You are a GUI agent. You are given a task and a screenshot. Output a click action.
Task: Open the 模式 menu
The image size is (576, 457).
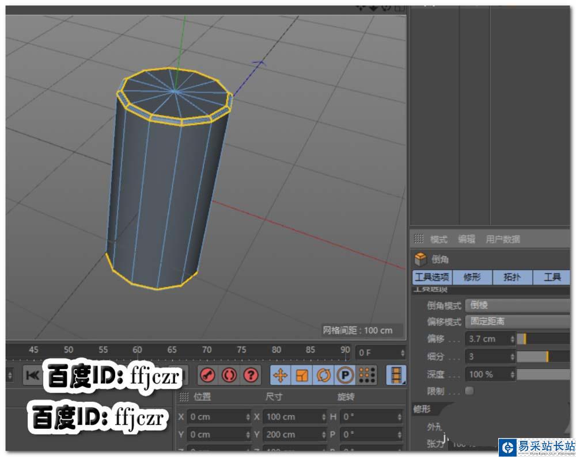point(438,239)
